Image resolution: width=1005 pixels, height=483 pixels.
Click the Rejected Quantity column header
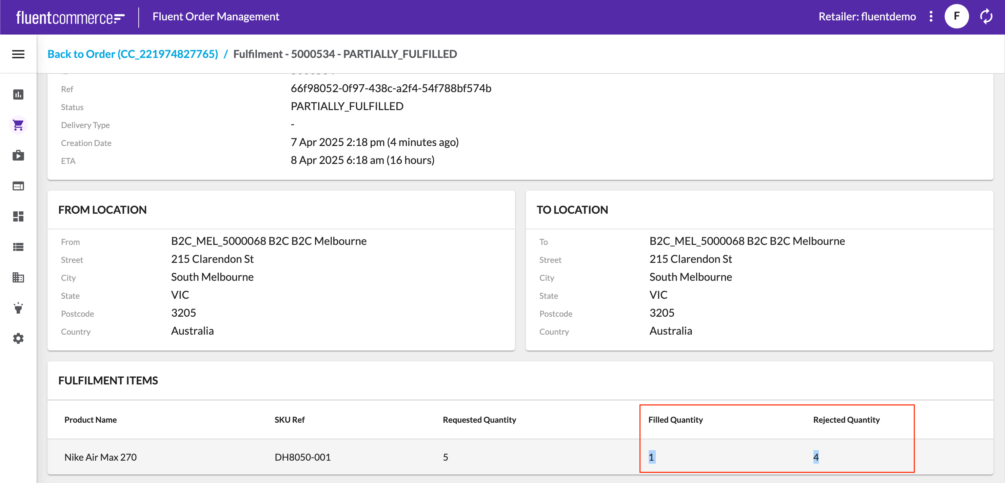click(846, 420)
